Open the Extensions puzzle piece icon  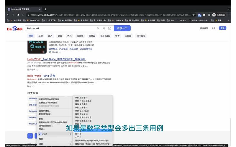[204, 15]
